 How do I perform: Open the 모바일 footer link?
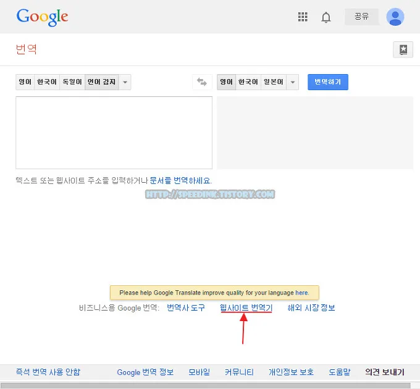point(199,372)
